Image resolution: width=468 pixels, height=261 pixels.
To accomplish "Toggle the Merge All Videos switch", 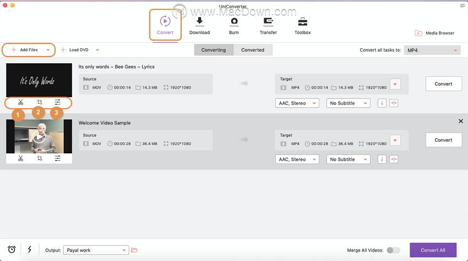I will point(393,250).
